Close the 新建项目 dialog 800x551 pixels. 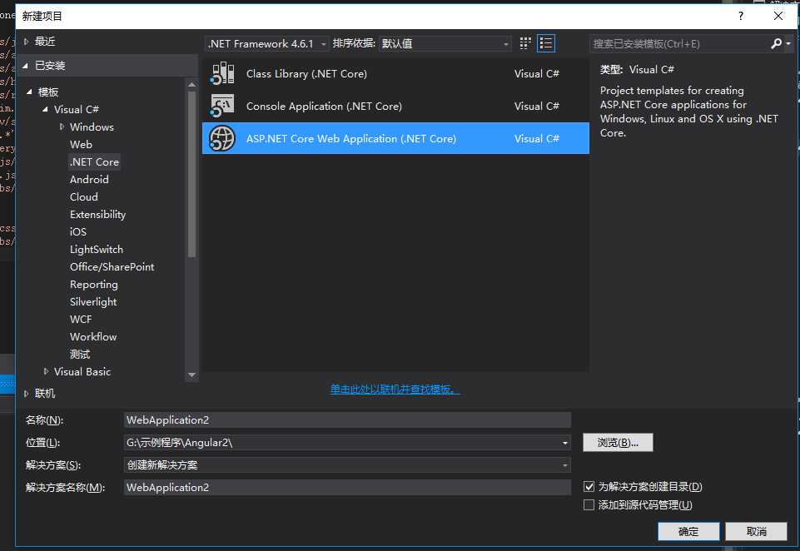tap(778, 16)
